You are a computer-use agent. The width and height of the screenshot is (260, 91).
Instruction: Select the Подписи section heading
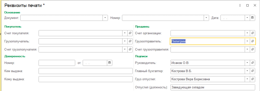pos(141,56)
